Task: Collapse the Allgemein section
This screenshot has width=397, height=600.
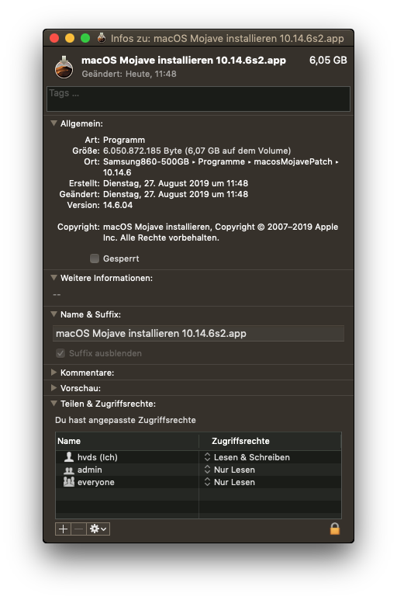Action: tap(54, 123)
